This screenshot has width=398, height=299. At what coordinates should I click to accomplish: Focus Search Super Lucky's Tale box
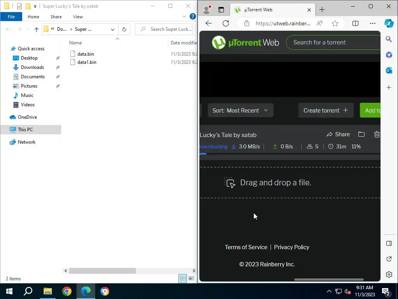(164, 29)
